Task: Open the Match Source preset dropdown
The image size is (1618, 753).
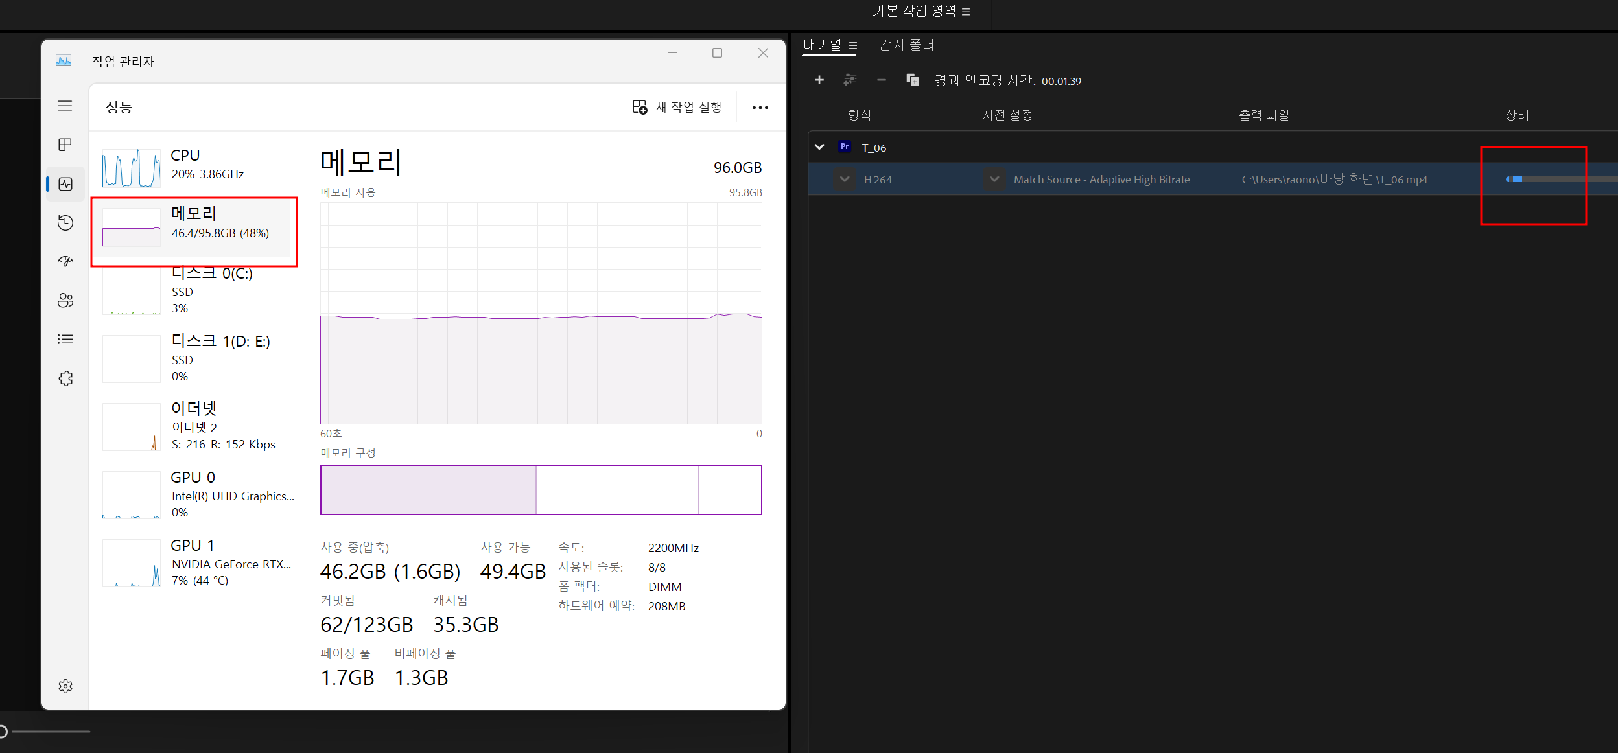Action: [x=993, y=179]
